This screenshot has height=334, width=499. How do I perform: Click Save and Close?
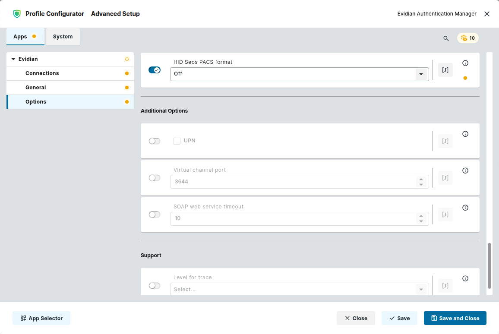pyautogui.click(x=455, y=318)
